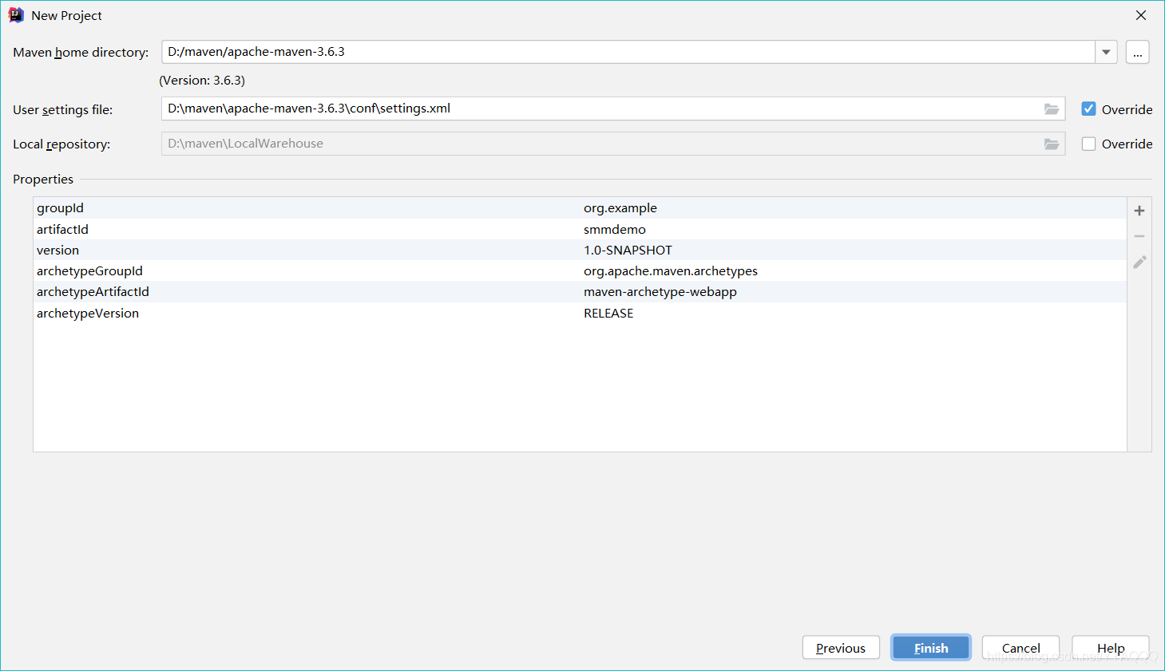Close the New Project window
Screen dimensions: 1165x671
click(1141, 15)
